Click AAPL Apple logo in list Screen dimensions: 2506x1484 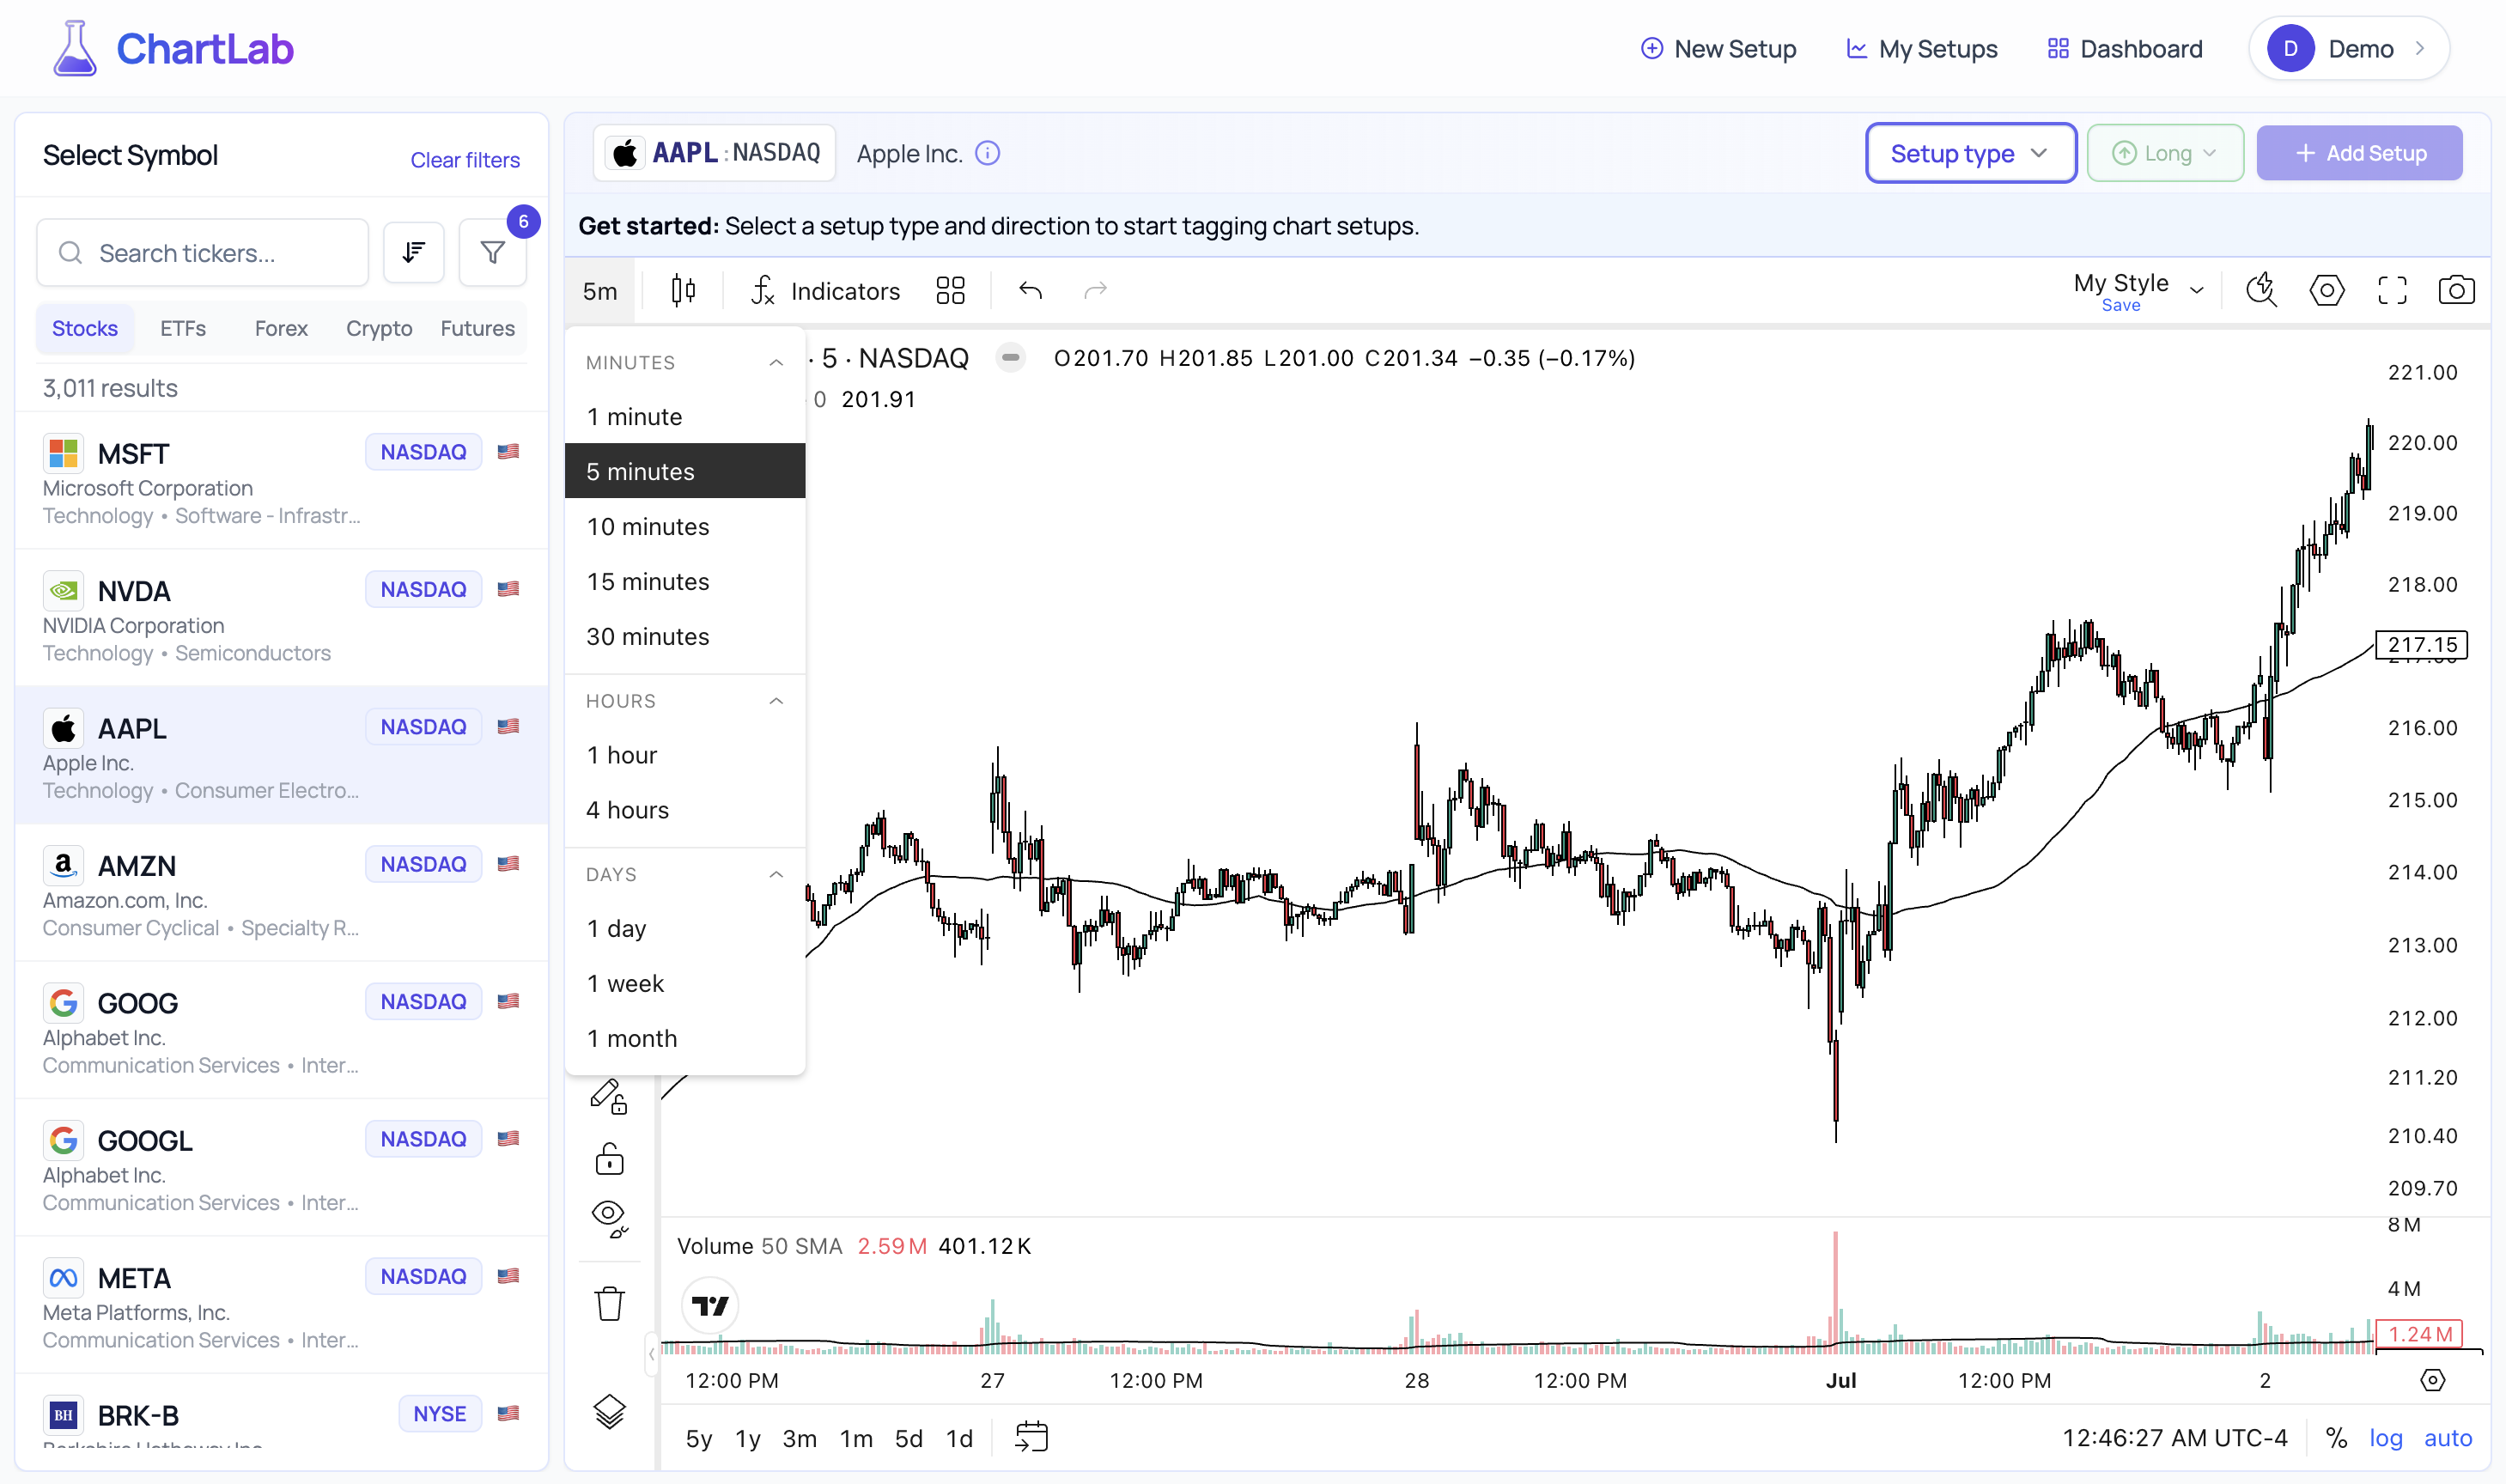[63, 728]
